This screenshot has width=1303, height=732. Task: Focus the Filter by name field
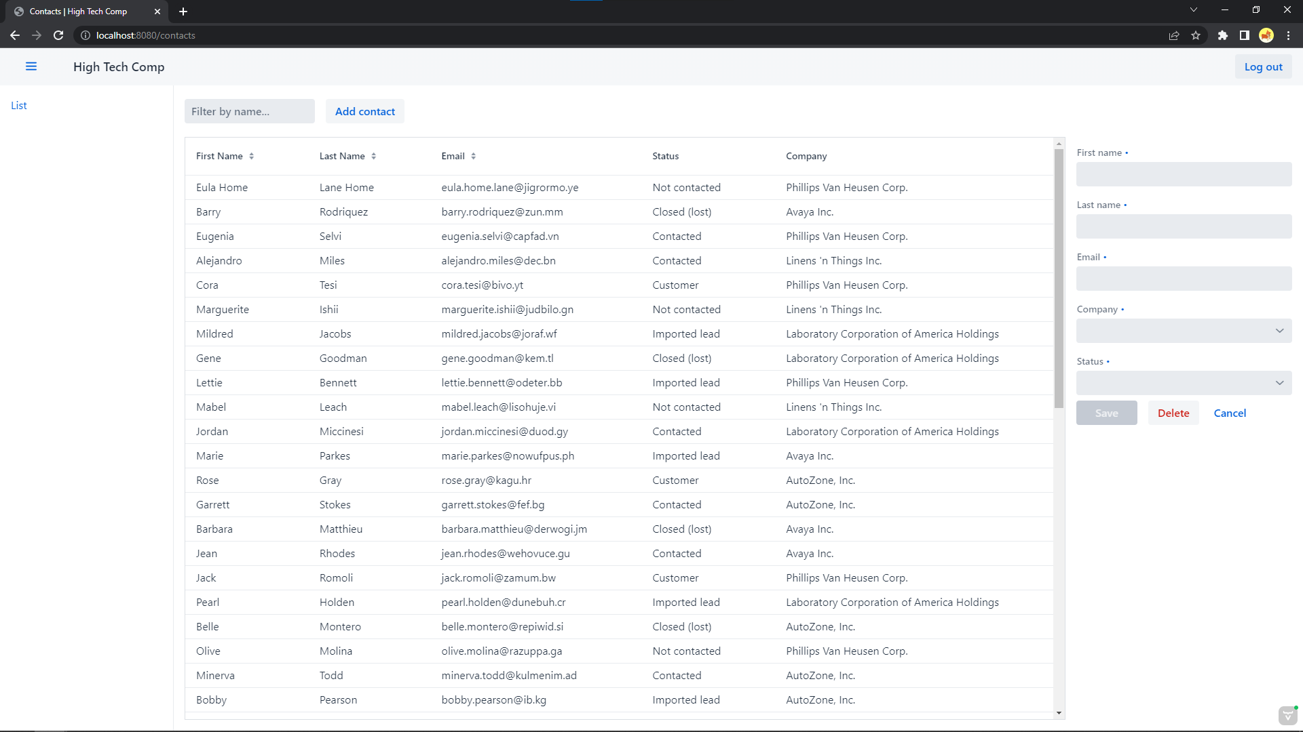click(x=249, y=111)
